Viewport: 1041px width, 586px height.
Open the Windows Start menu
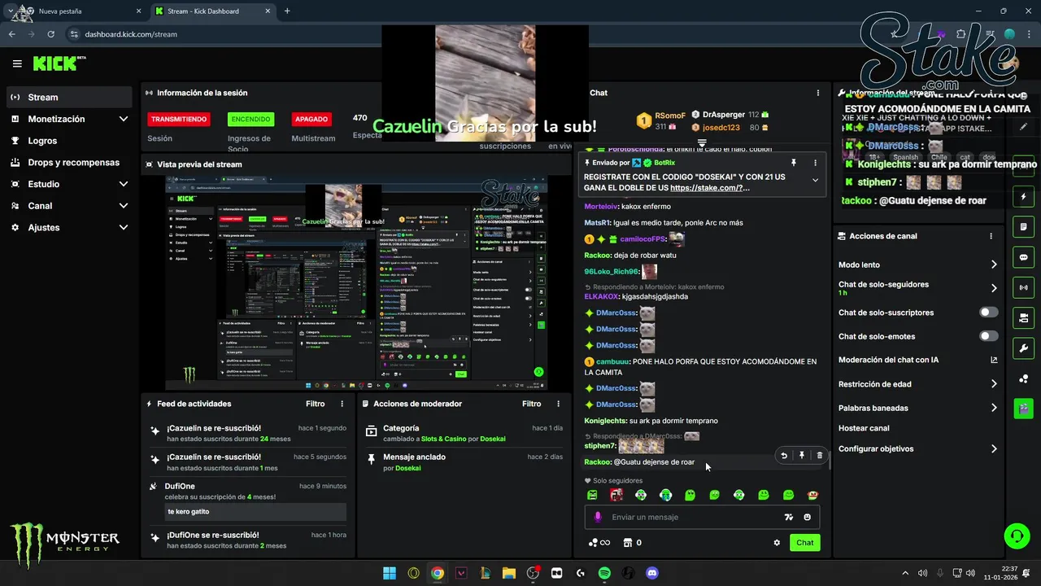tap(390, 573)
